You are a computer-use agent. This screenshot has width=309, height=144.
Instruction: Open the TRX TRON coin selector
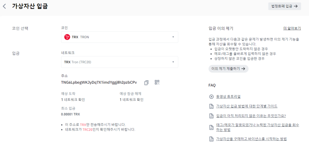pos(120,37)
